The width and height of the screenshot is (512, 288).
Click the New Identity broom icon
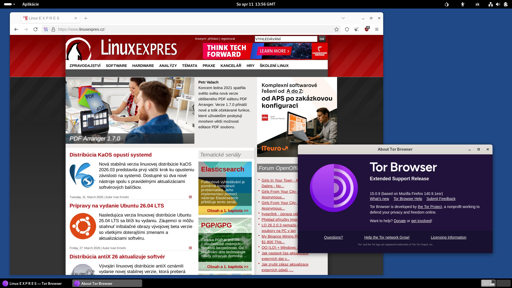[x=357, y=29]
